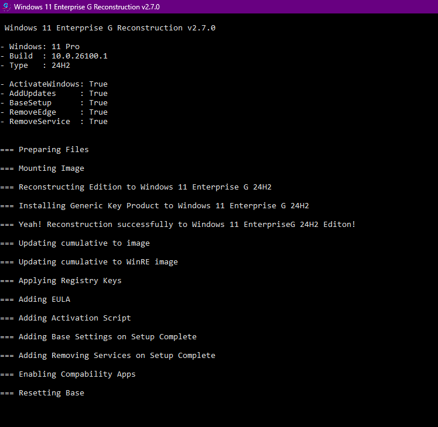Click the window title 'Windows 11 Enterprise G Reconstruction v2.7.0'

(87, 7)
